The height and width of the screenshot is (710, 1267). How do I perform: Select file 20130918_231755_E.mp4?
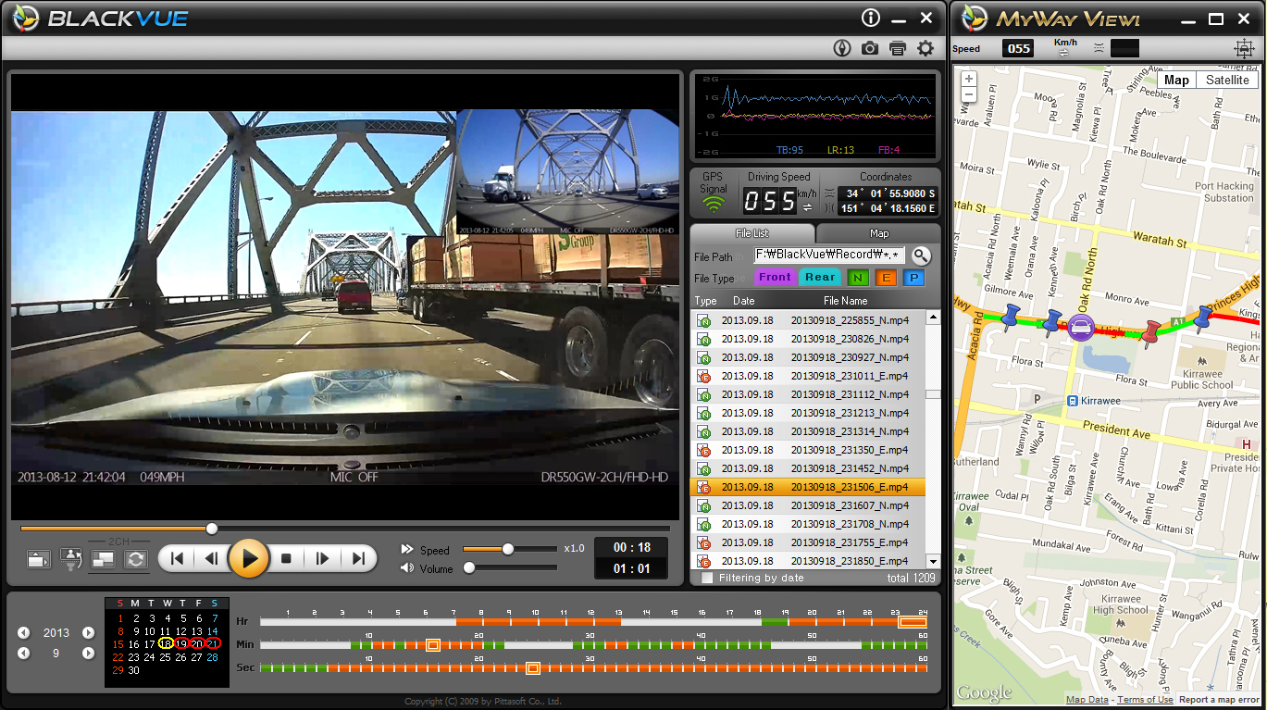coord(808,542)
